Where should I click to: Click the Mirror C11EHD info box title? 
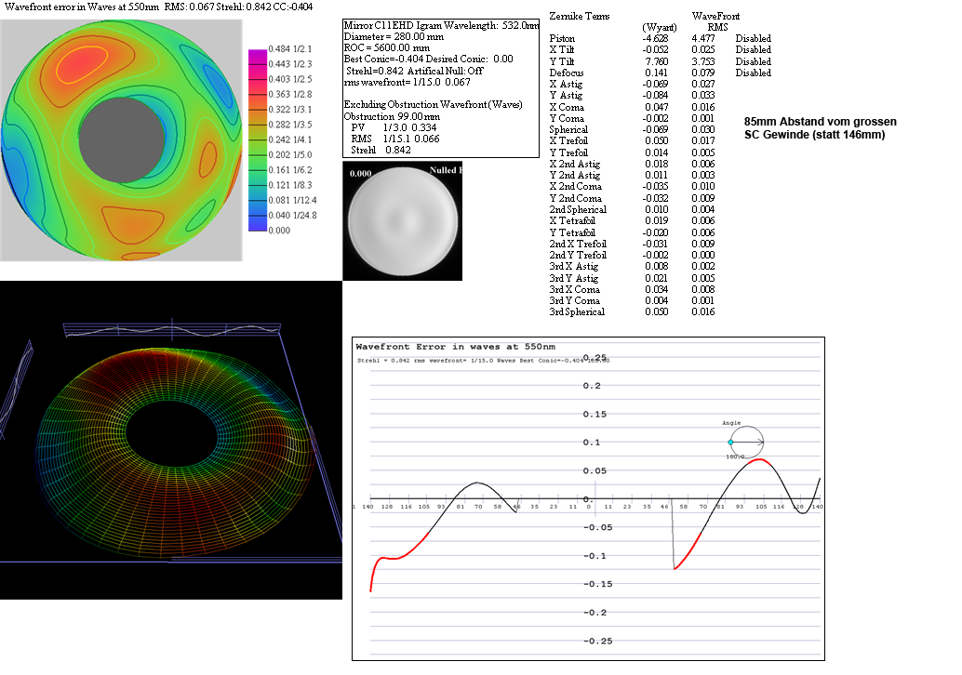441,24
